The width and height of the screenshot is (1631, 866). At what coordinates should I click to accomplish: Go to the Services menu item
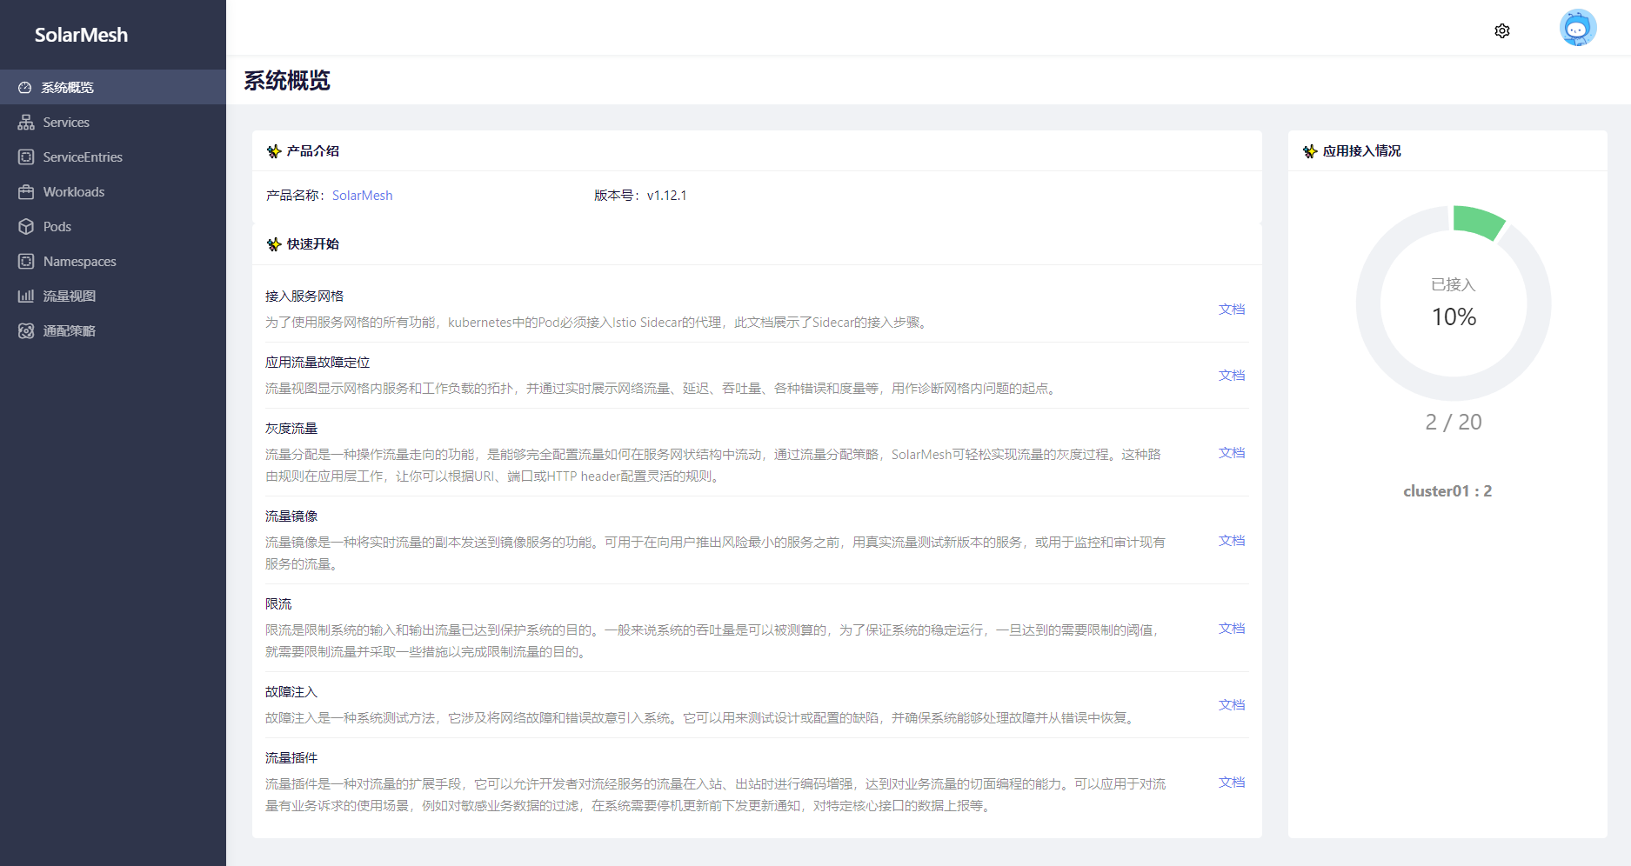pyautogui.click(x=113, y=122)
